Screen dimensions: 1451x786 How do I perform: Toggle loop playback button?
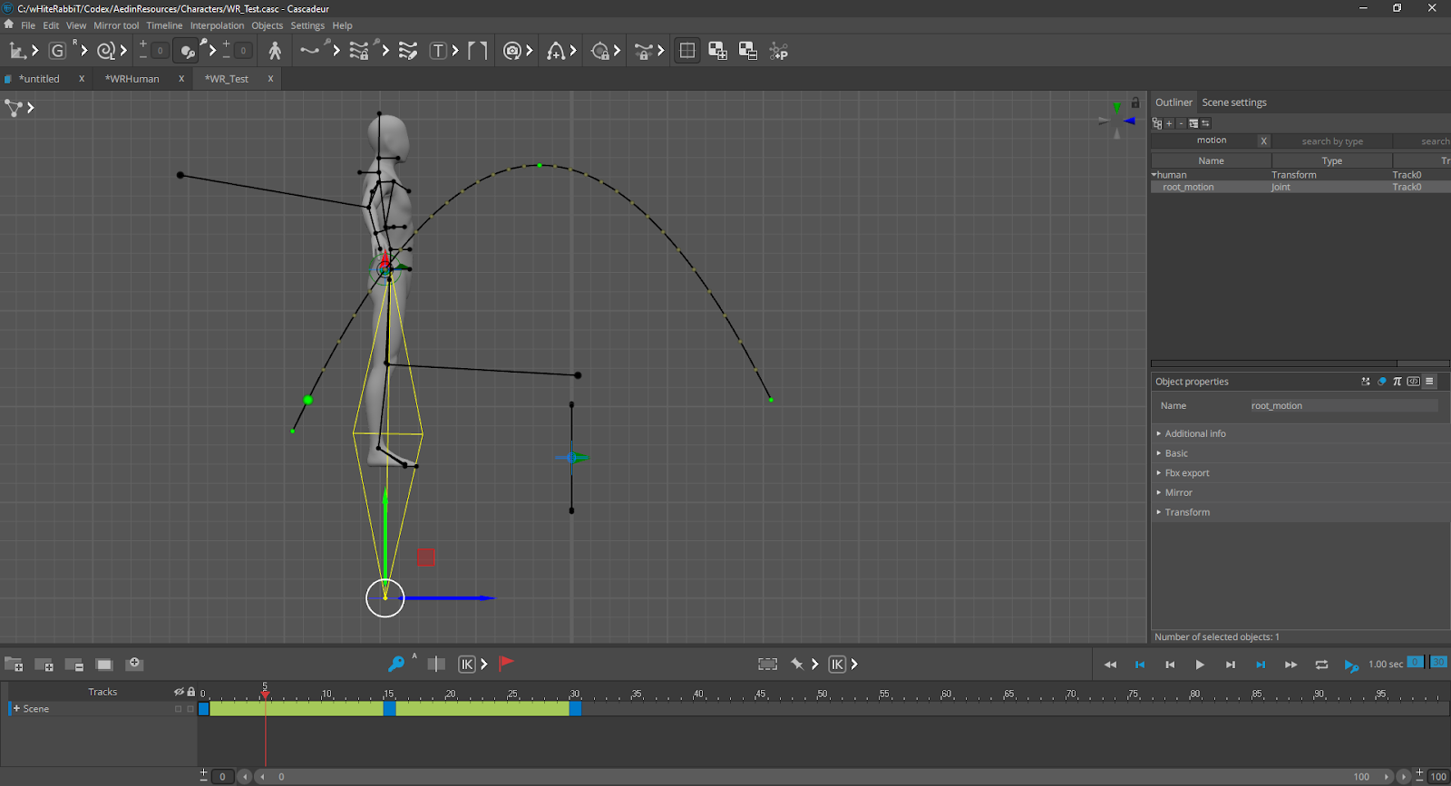click(x=1321, y=665)
